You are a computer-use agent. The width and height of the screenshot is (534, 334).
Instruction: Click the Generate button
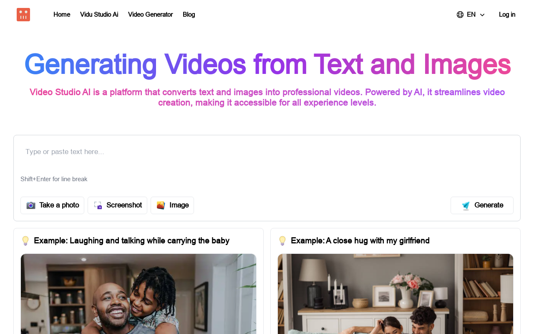point(482,205)
